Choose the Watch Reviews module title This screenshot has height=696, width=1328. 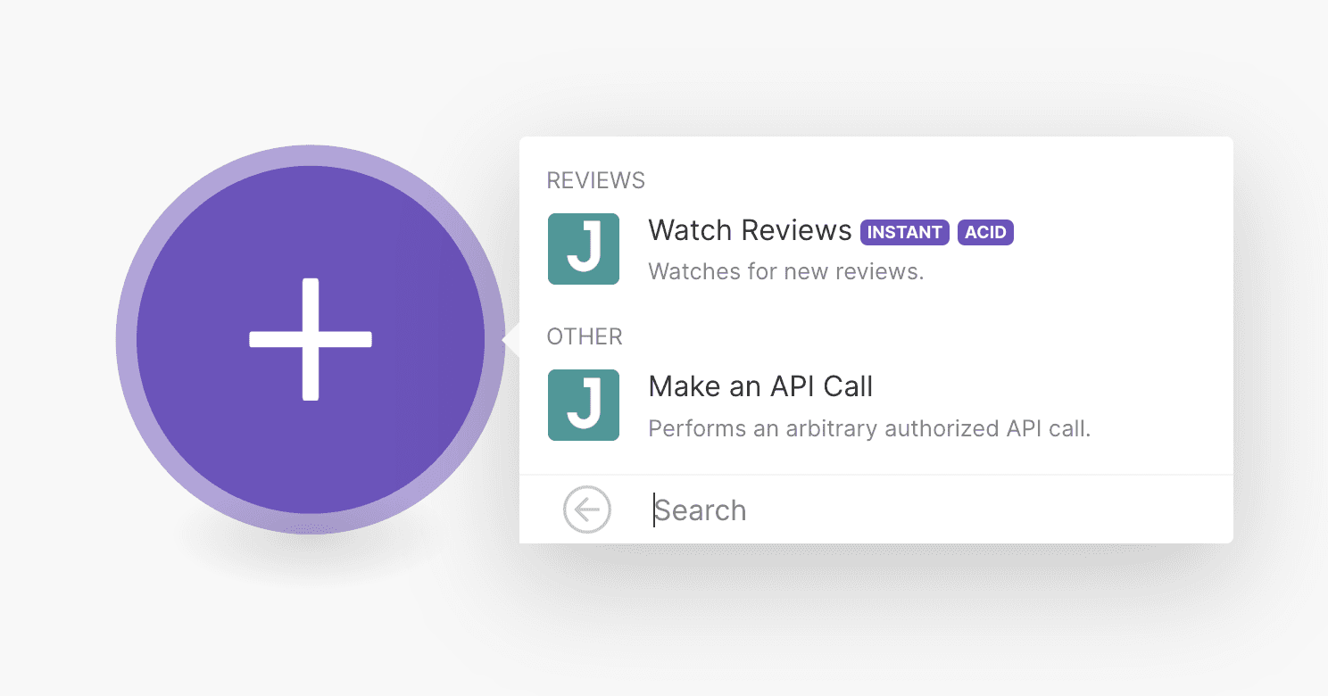pos(750,230)
